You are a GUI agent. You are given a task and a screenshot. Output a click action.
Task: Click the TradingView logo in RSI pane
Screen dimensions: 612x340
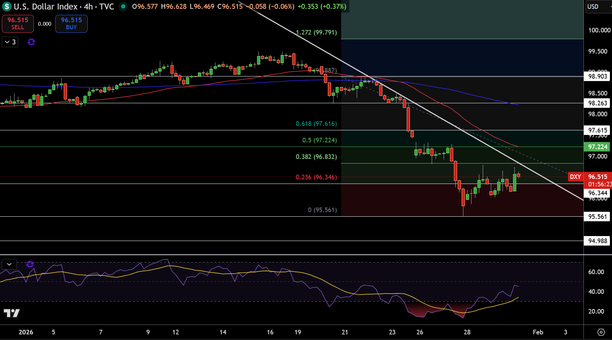click(12, 313)
